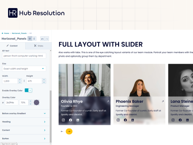Viewport: 193px width, 145px height.
Task: Expand the Content section row
Action: pos(24,130)
